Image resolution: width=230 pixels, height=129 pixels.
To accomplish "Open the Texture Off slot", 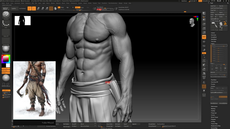I will click(6, 41).
